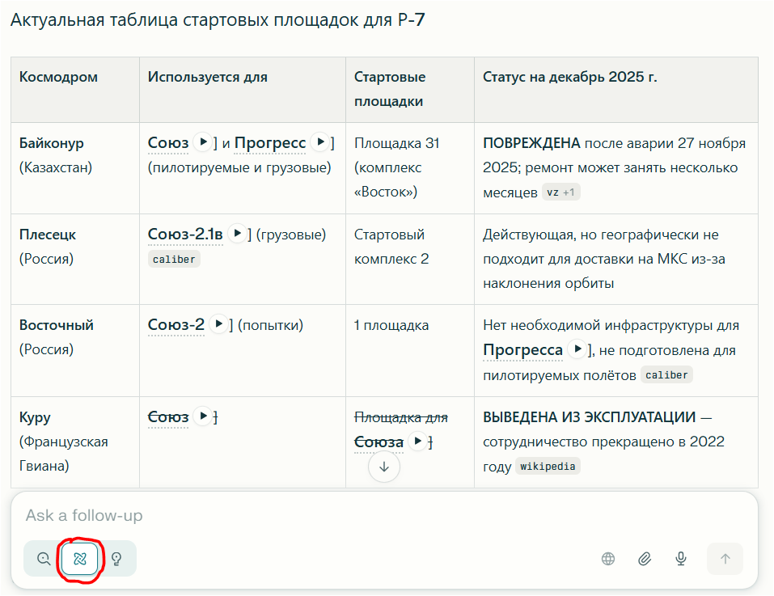The image size is (774, 596).
Task: Open the globe sources selector
Action: (608, 558)
